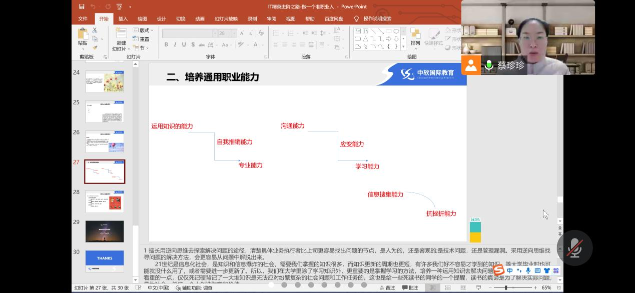Toggle the 批注 comments pane

410,287
